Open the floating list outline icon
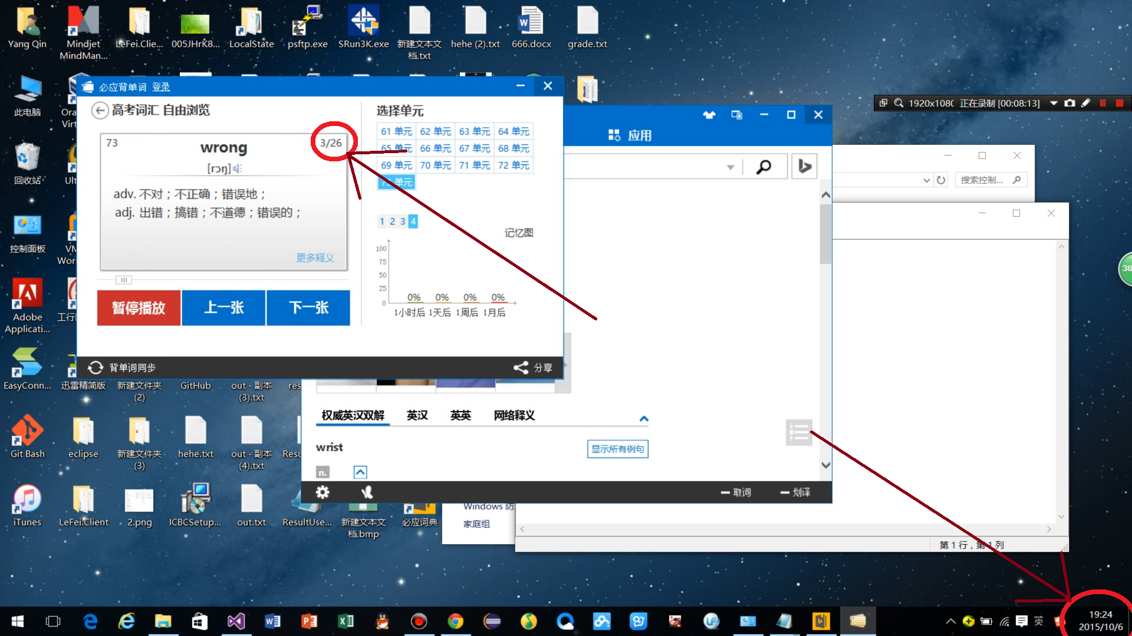This screenshot has width=1132, height=636. (799, 433)
